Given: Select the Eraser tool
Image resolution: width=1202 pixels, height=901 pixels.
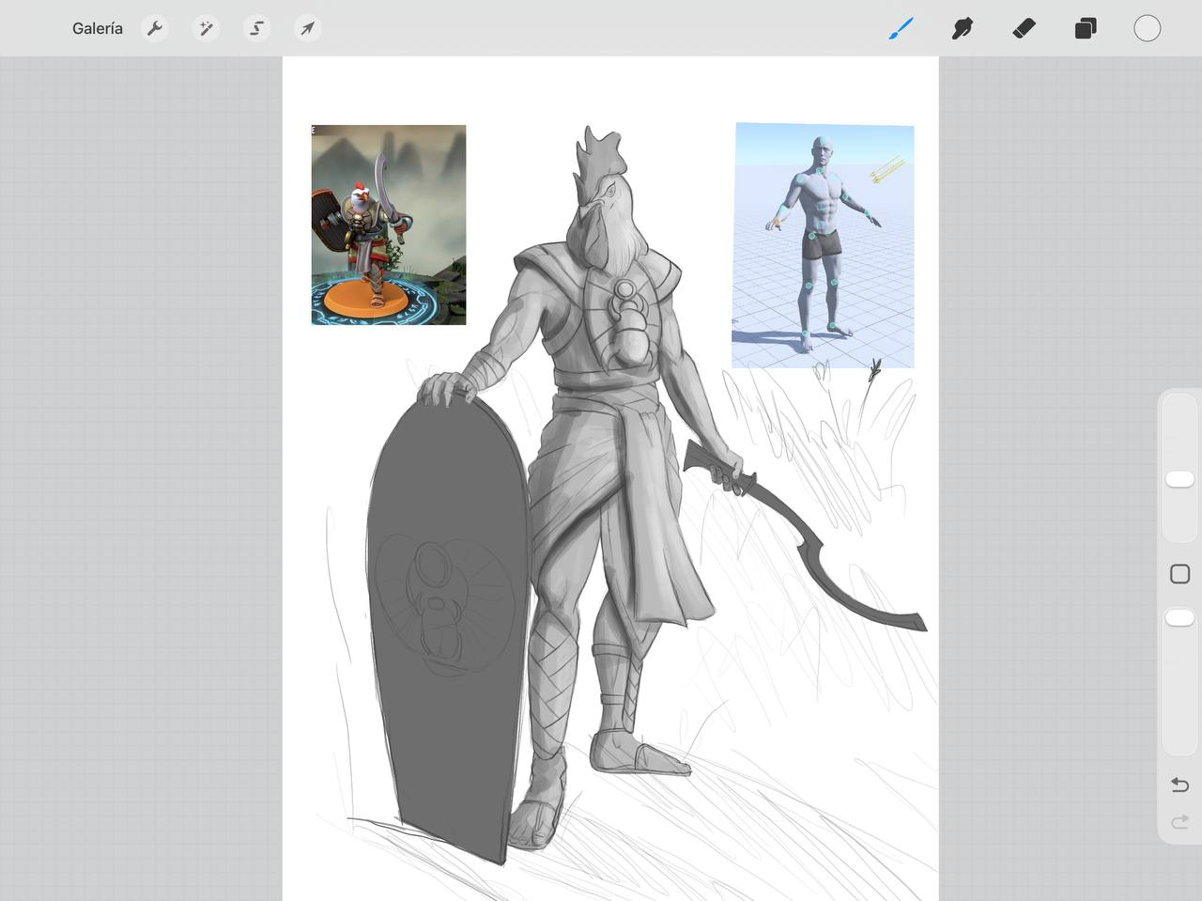Looking at the screenshot, I should (1024, 28).
